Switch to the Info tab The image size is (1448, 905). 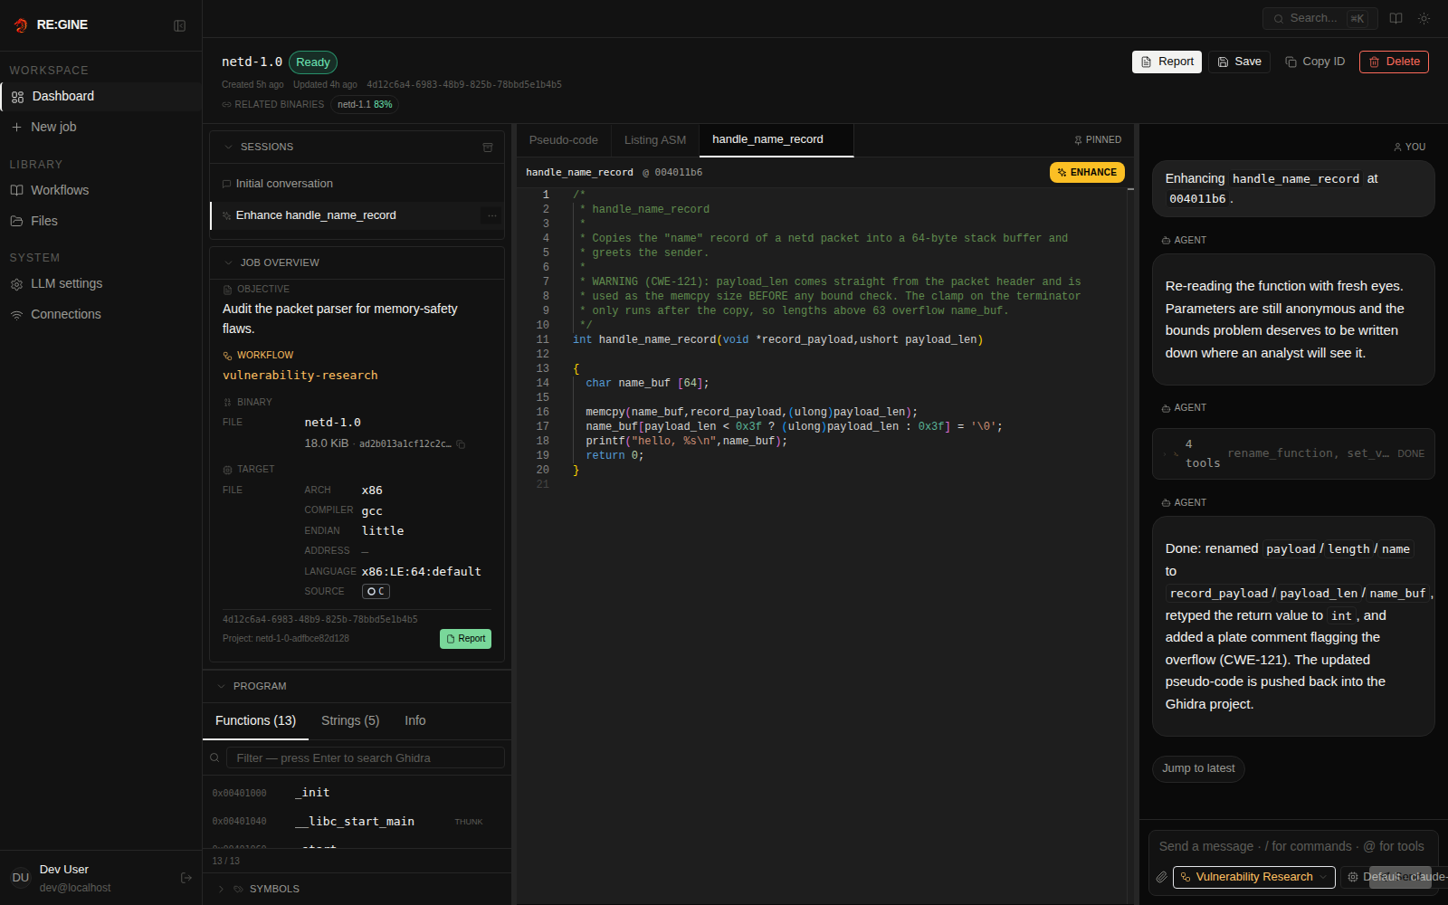[414, 720]
